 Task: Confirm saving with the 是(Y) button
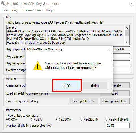tap(67, 85)
